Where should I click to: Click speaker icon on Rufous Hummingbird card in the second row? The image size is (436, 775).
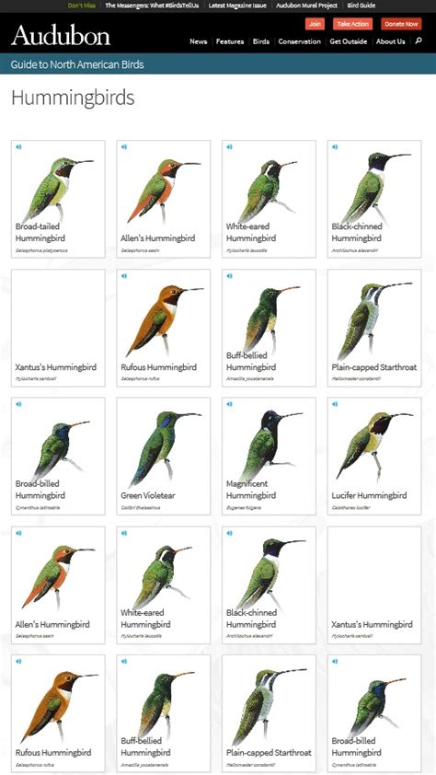[124, 275]
